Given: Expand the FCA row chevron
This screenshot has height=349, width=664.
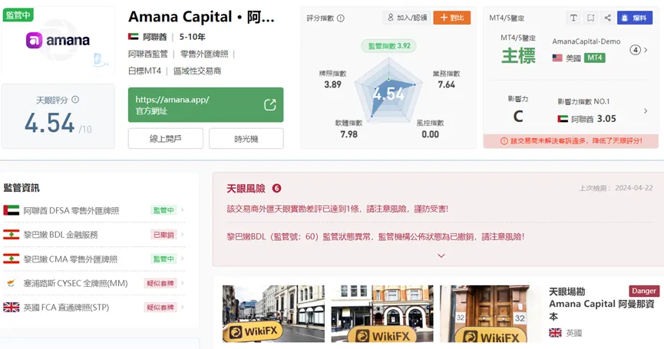Looking at the screenshot, I should 183,307.
